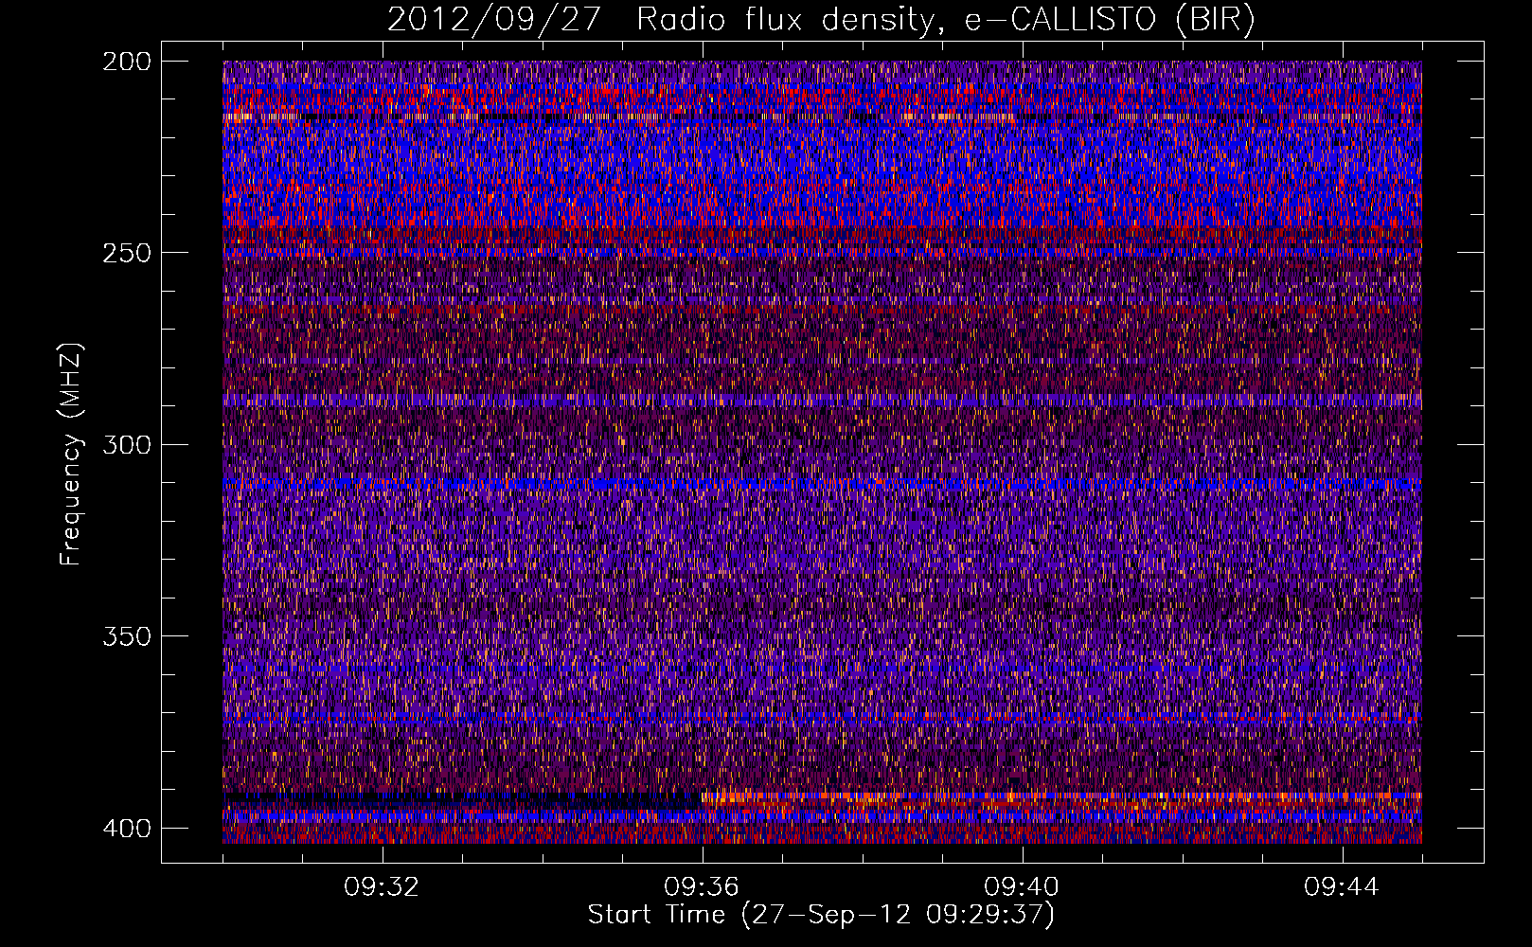This screenshot has width=1532, height=947.
Task: Click the Start Time axis caption
Action: point(821,915)
